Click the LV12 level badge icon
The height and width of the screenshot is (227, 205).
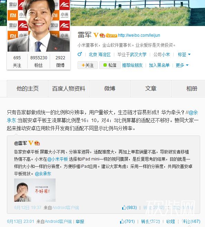pos(111,35)
